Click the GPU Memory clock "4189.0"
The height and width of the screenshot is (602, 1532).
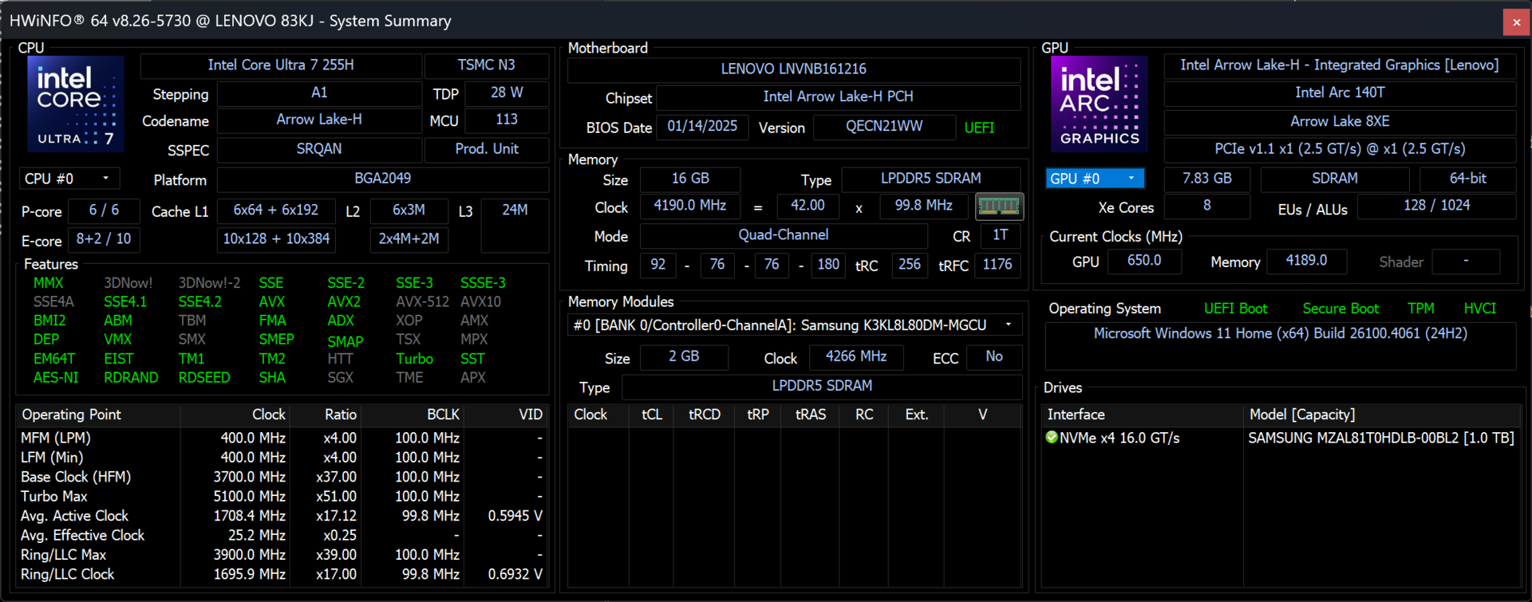click(1307, 261)
